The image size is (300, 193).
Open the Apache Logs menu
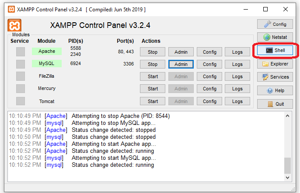coord(237,52)
